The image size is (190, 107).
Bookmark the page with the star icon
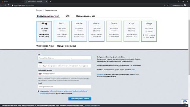[x=168, y=5]
